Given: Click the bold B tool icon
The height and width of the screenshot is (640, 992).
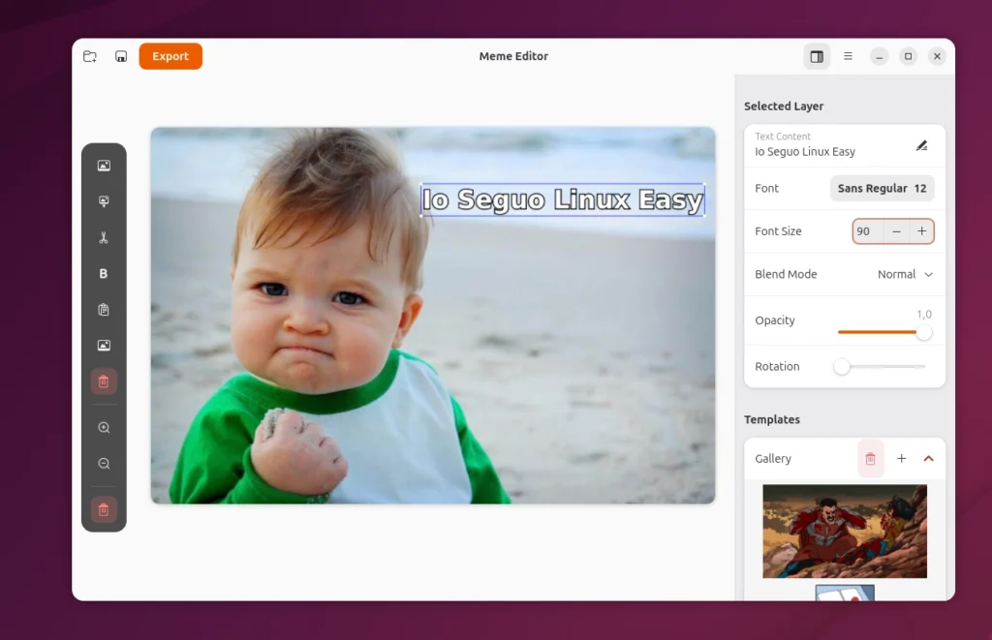Looking at the screenshot, I should click(104, 274).
